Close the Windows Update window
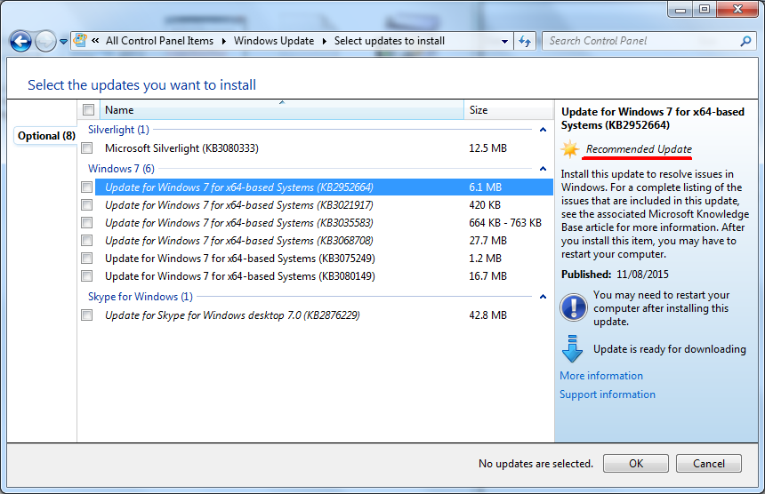Screen dimensions: 765x494 (737, 9)
